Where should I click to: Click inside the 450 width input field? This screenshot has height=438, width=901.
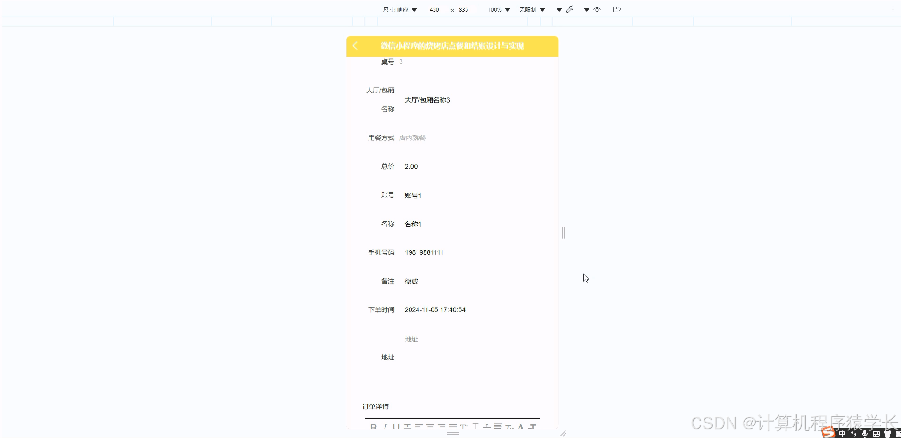[x=434, y=9]
